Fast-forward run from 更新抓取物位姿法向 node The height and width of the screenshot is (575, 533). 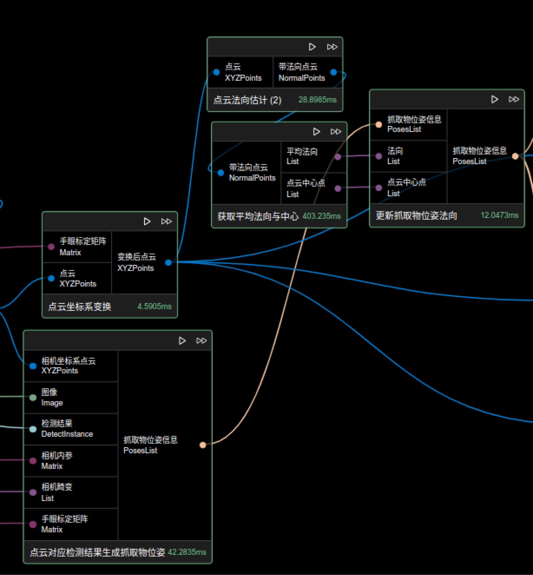[x=514, y=99]
